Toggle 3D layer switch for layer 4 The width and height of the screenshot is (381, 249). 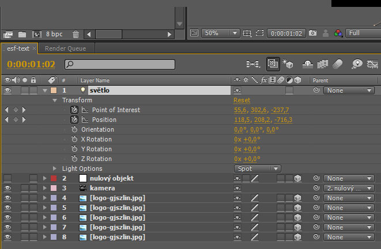point(297,198)
